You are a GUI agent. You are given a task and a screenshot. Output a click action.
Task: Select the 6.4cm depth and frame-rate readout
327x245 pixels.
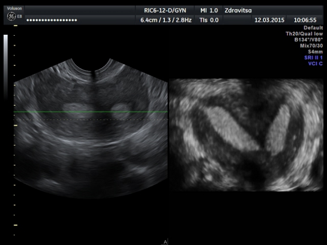click(x=166, y=20)
